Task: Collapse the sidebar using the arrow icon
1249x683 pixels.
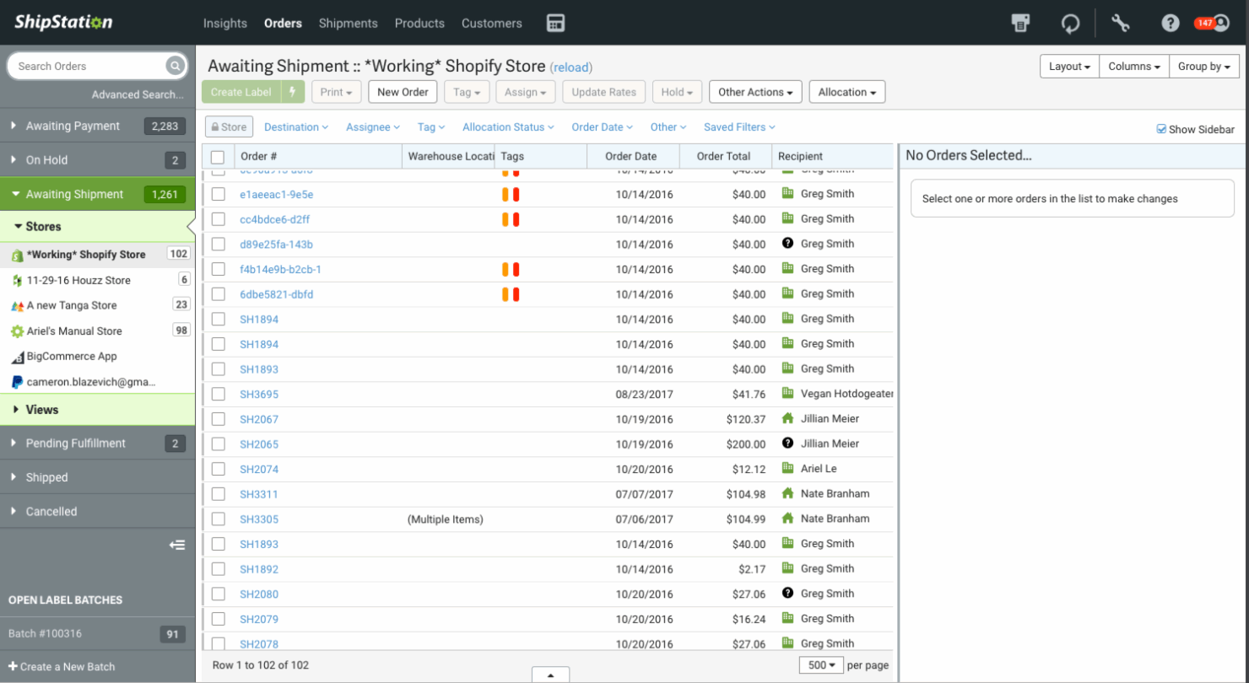Action: tap(177, 545)
